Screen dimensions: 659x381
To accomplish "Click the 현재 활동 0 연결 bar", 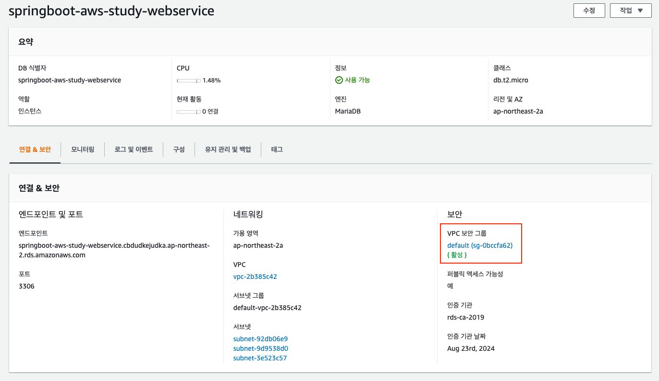I will pos(189,112).
